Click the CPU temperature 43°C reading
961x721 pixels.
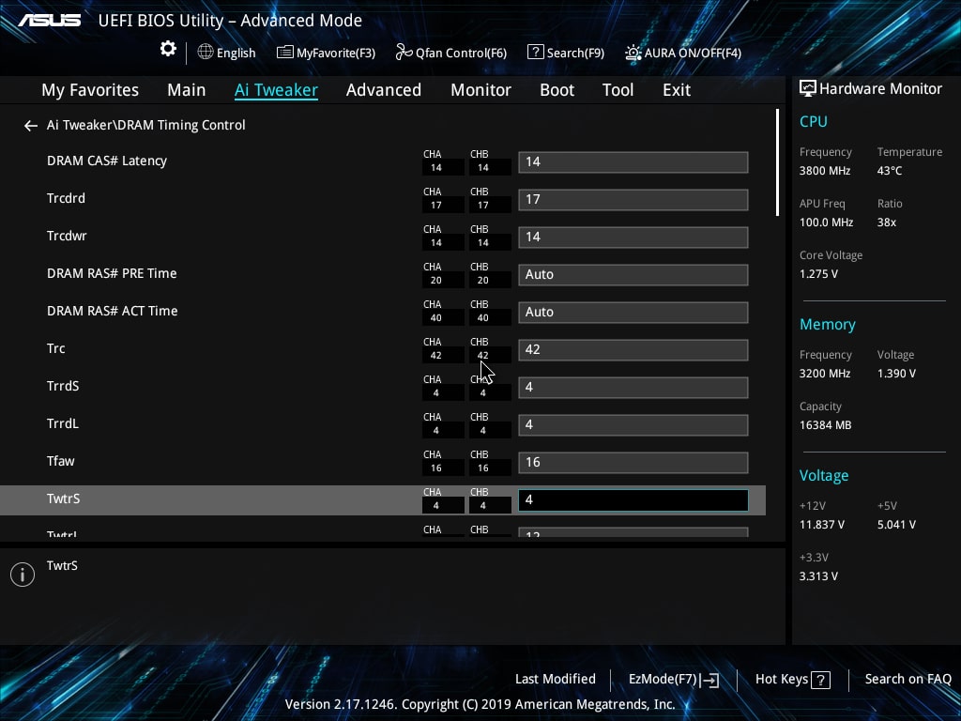pyautogui.click(x=890, y=171)
